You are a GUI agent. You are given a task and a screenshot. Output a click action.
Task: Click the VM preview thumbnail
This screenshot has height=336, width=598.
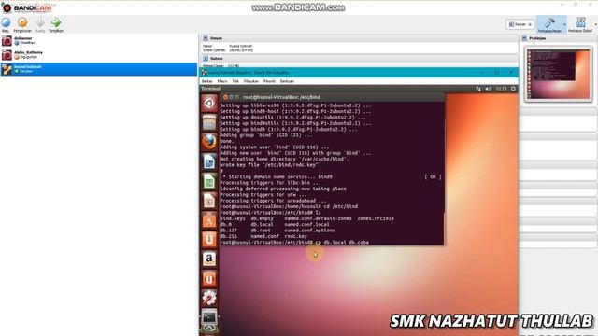tap(559, 74)
